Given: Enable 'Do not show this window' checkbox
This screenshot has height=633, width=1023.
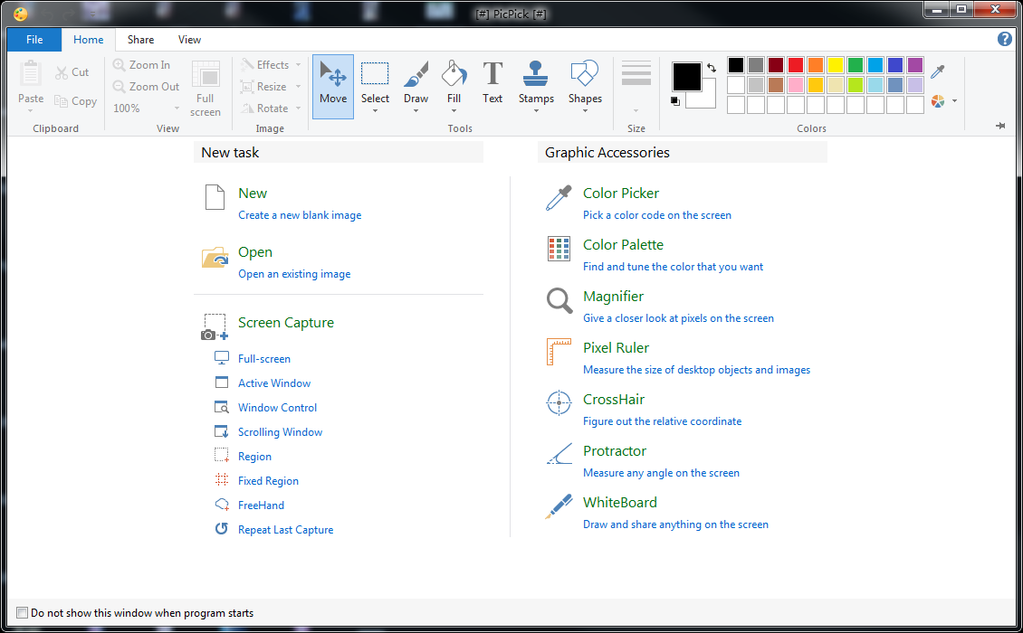Looking at the screenshot, I should click(23, 613).
